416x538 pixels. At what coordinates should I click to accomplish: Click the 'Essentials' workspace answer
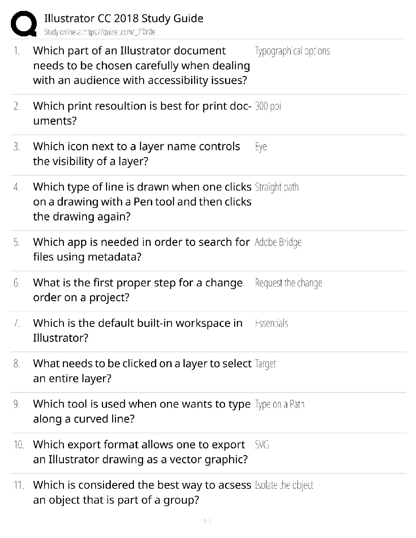click(x=272, y=323)
